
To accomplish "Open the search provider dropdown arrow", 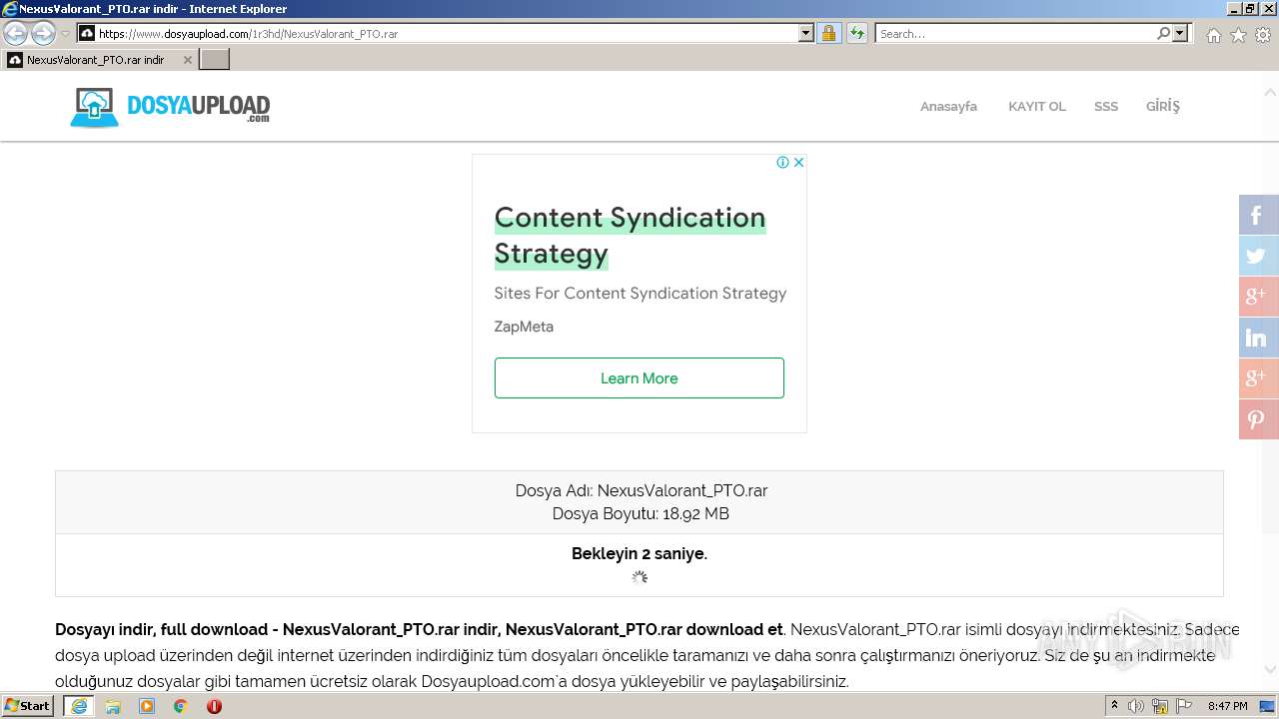I will [1180, 34].
